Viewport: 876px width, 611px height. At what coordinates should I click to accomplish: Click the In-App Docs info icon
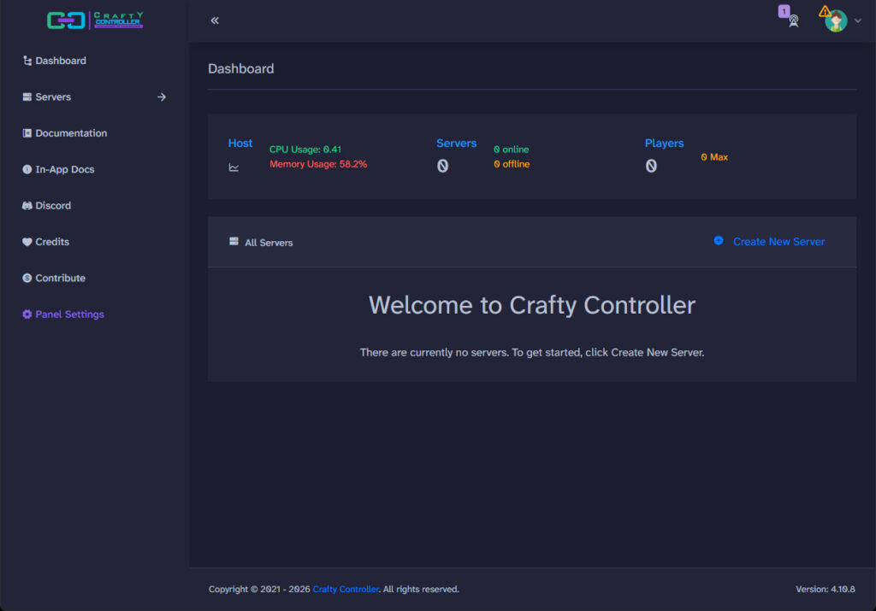pos(27,170)
